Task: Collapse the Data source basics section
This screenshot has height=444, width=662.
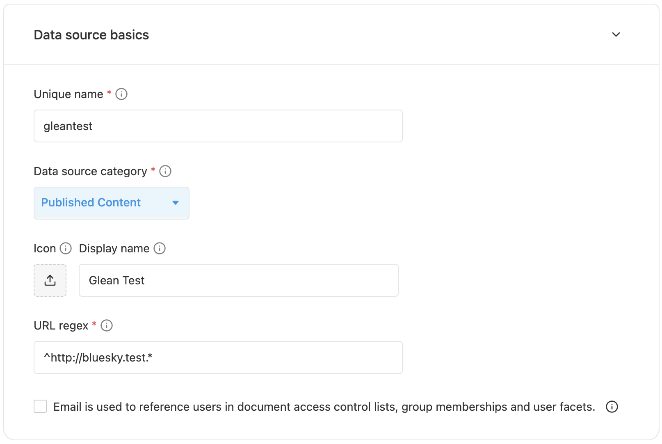Action: [616, 34]
